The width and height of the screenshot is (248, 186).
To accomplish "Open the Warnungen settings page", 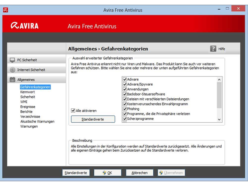I will point(29,126).
